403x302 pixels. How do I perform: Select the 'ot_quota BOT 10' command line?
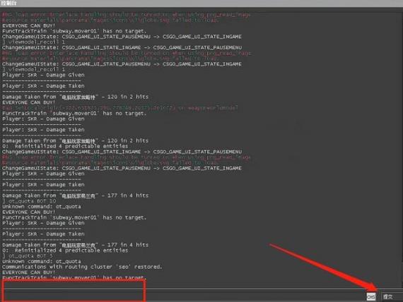click(29, 201)
